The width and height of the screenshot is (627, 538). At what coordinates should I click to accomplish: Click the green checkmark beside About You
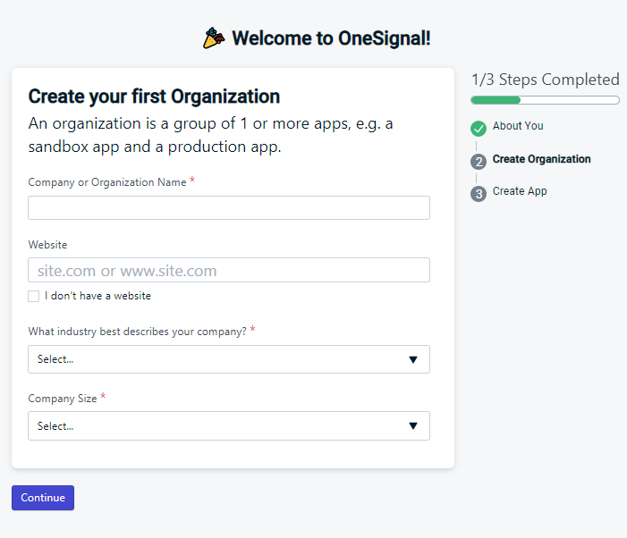[479, 129]
